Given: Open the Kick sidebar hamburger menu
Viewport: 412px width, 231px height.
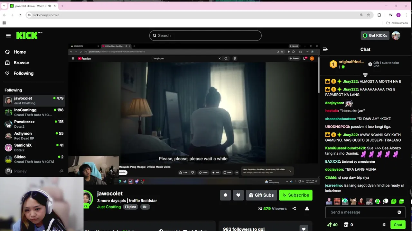Looking at the screenshot, I should point(8,36).
